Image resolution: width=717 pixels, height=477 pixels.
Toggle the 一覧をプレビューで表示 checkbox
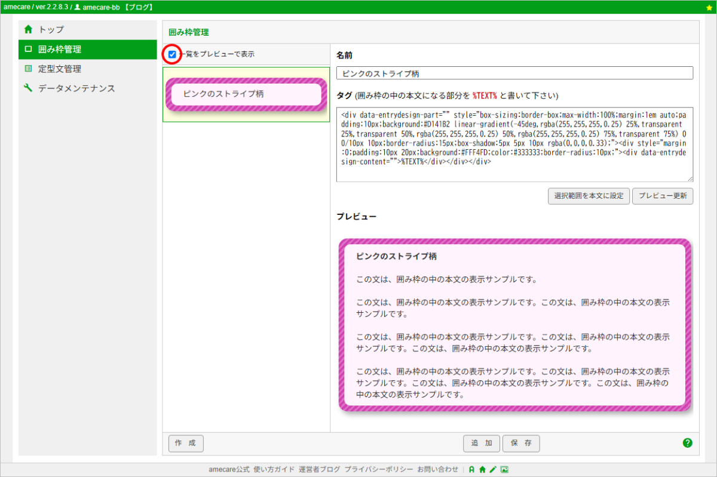click(172, 54)
